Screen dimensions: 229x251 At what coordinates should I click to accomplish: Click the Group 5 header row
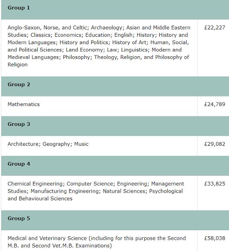click(x=115, y=220)
